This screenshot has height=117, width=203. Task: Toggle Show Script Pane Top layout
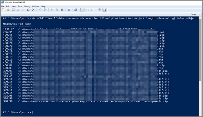(82, 10)
